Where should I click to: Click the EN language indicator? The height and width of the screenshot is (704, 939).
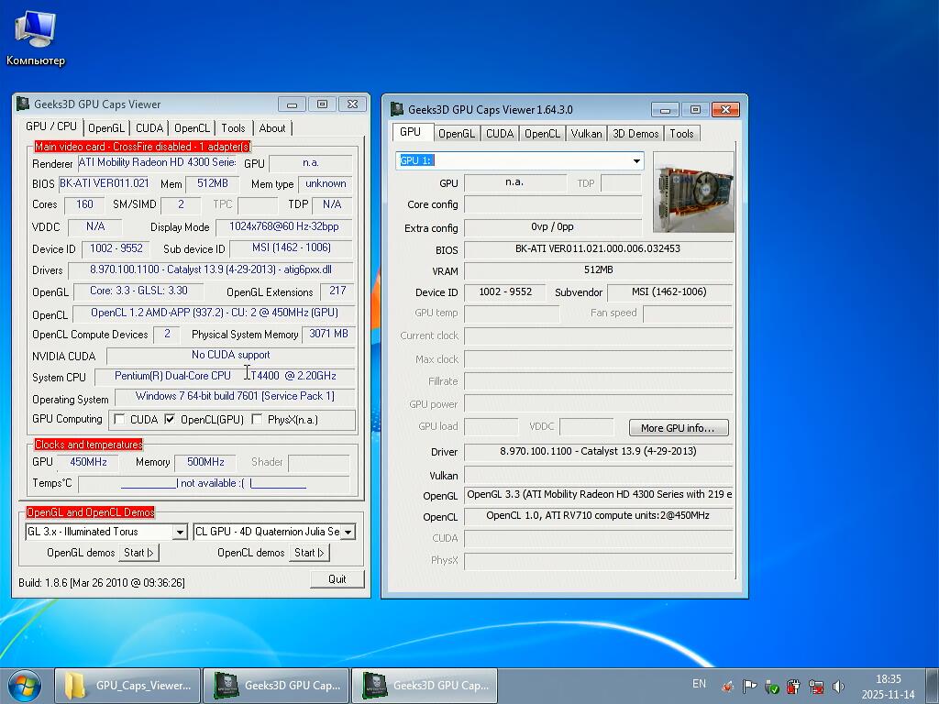[699, 684]
